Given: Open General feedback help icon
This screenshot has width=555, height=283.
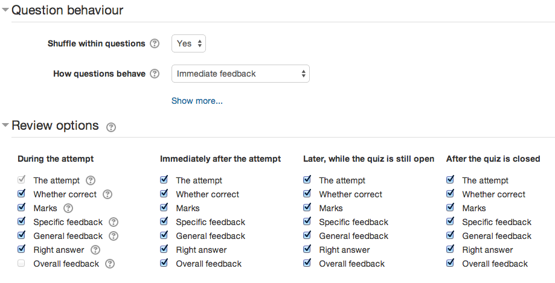Looking at the screenshot, I should 114,236.
